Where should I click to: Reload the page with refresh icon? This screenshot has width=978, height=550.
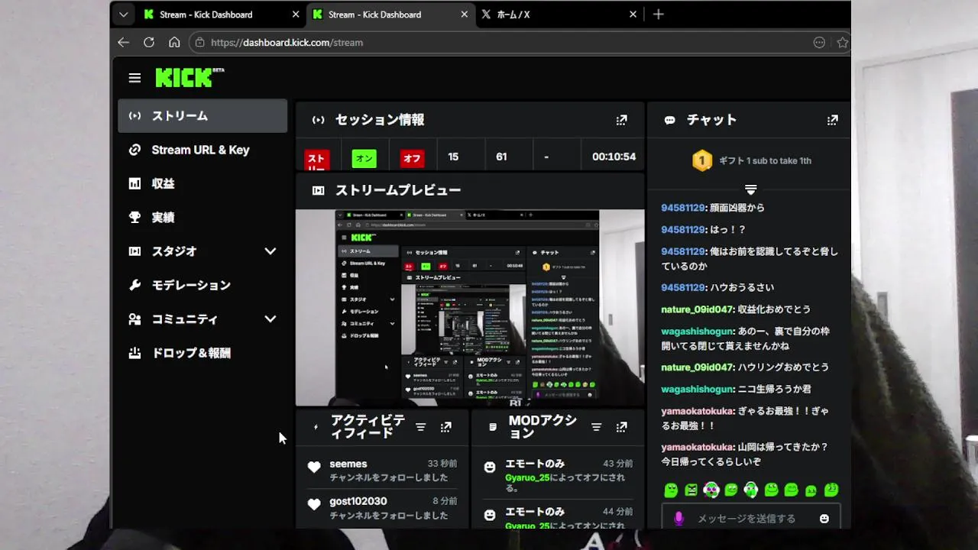[148, 43]
